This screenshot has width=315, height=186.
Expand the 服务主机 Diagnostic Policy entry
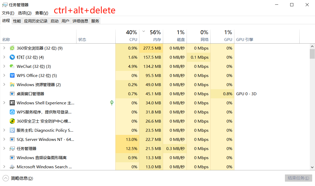tap(4, 130)
